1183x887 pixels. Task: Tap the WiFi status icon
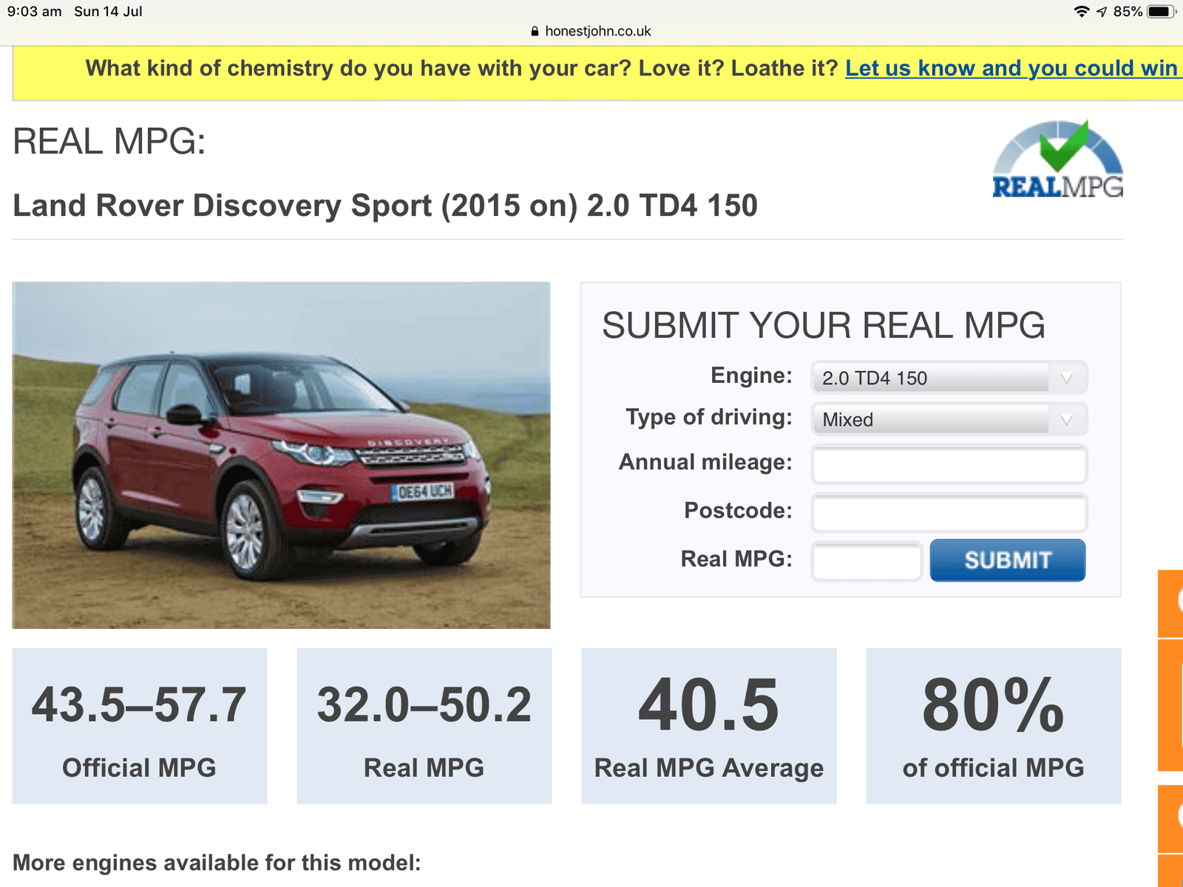1082,11
